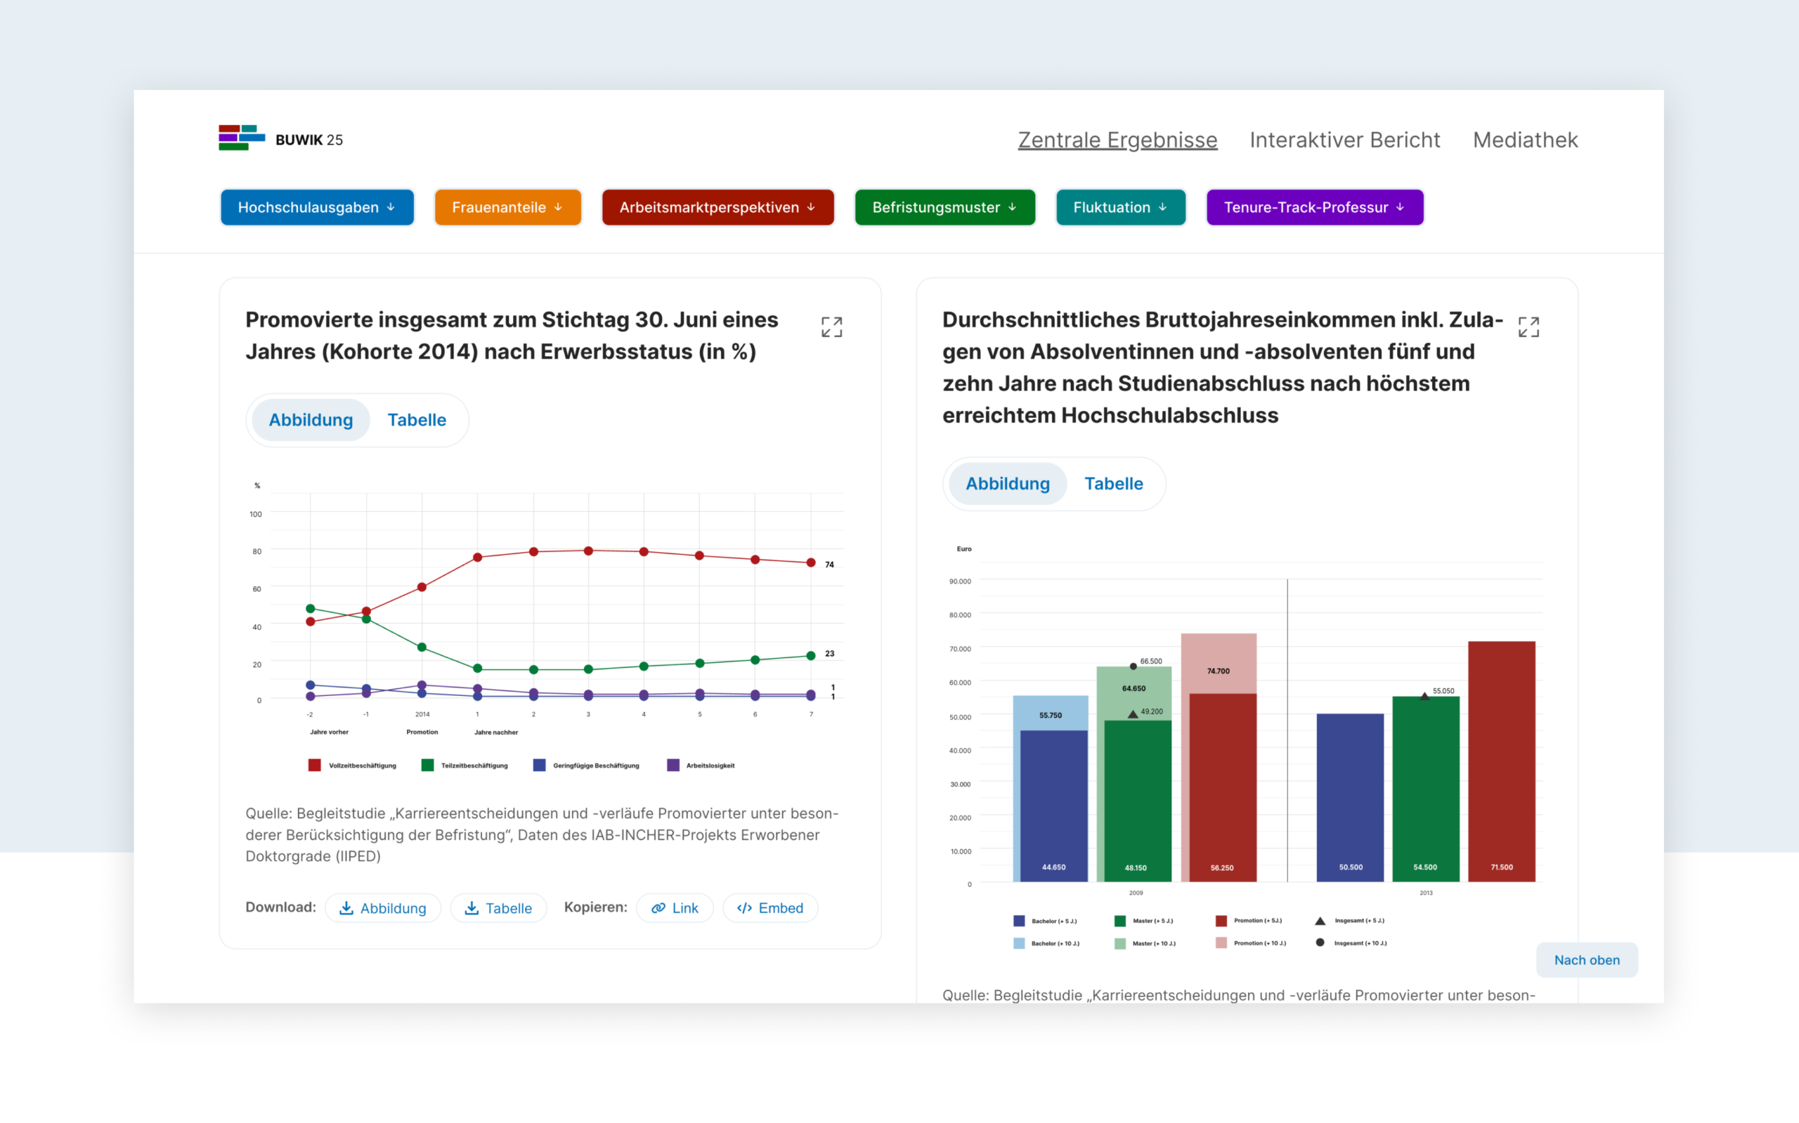Click the BUWIK 25 logo icon
This screenshot has width=1799, height=1123.
pyautogui.click(x=242, y=138)
